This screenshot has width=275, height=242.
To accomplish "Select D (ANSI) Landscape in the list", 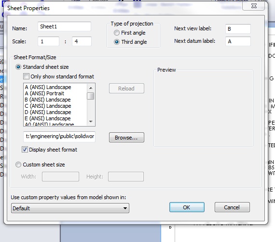I will coord(55,112).
